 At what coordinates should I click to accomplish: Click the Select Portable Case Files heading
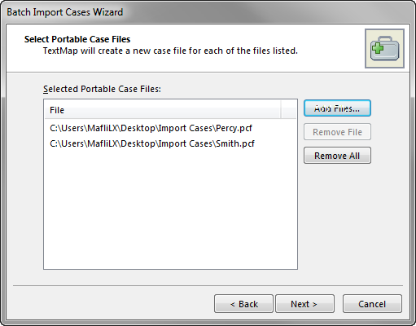click(x=77, y=39)
